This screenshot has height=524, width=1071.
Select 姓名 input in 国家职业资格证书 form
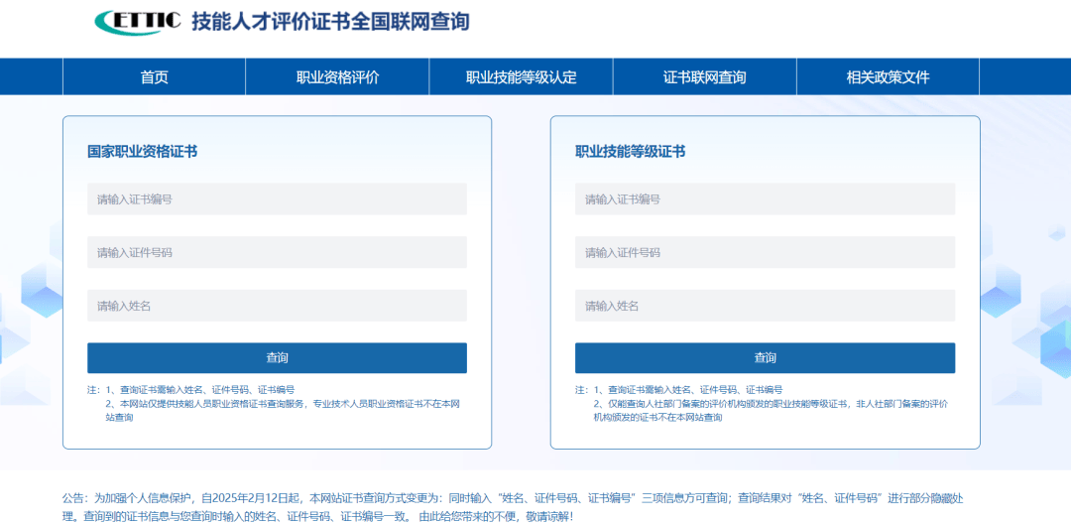tap(277, 306)
